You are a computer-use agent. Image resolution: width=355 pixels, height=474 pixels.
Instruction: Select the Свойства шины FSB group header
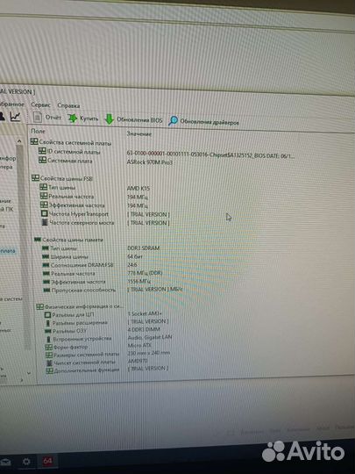click(62, 178)
